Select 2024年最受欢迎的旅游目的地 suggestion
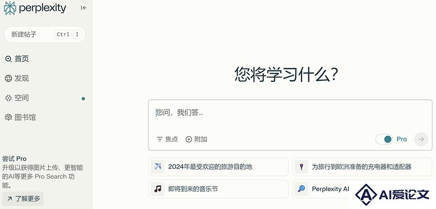 click(218, 167)
